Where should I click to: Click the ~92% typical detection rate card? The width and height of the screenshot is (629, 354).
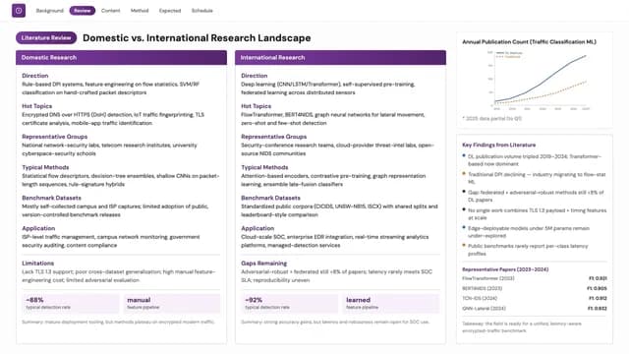pos(289,304)
